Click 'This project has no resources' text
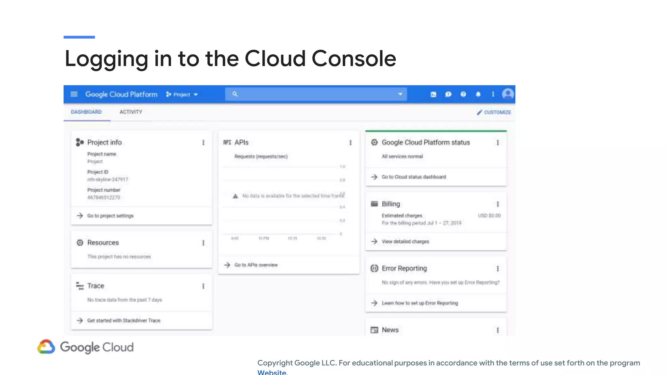Screen dimensions: 667x375 tap(119, 257)
